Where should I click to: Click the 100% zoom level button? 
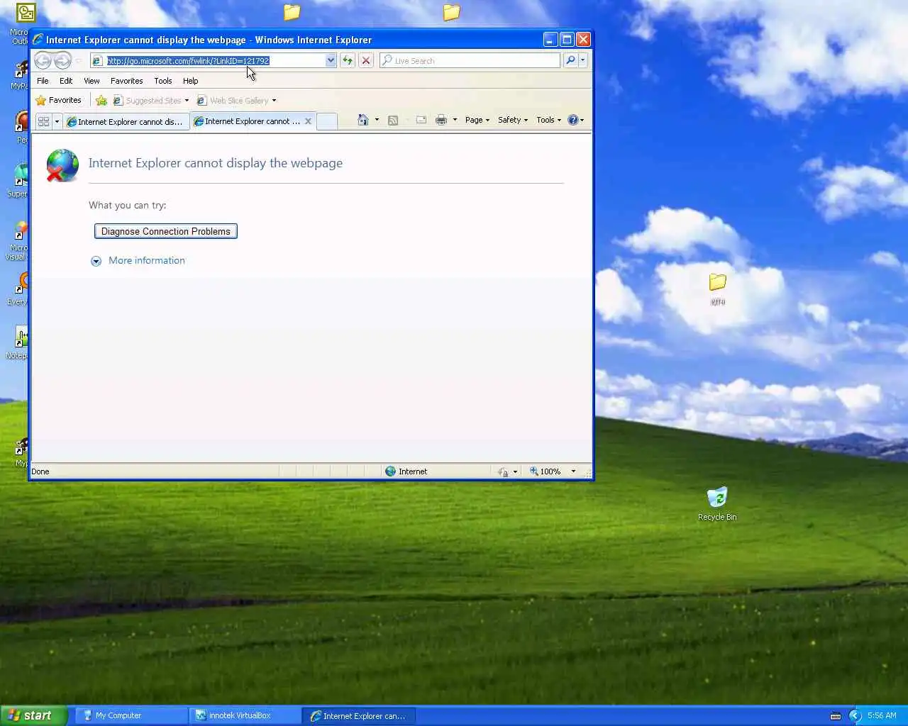[x=545, y=471]
